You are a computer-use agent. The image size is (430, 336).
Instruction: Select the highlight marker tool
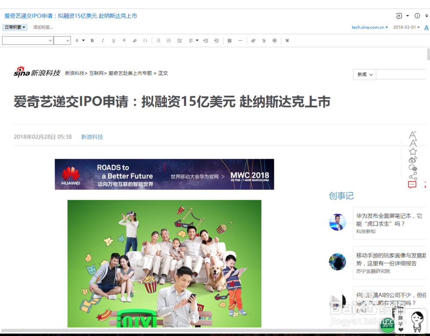pos(135,40)
